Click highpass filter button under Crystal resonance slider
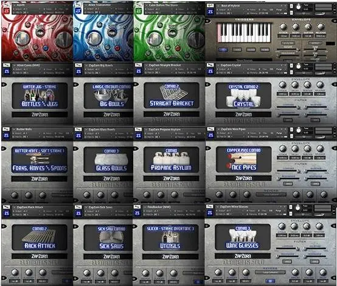This screenshot has height=286, width=337. click(315, 120)
